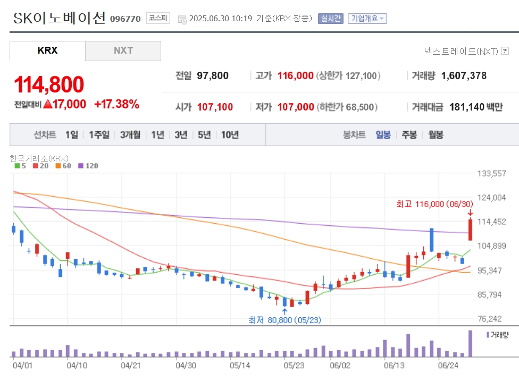Select the 월봉 candlestick chart
This screenshot has height=381, width=519.
(436, 134)
